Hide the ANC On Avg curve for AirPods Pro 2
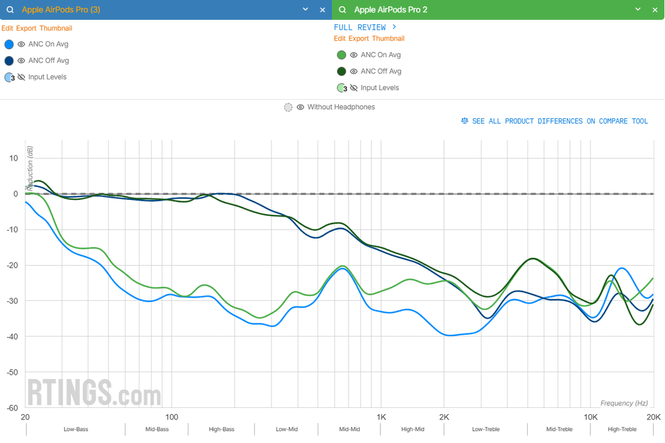665x443 pixels. [x=353, y=55]
